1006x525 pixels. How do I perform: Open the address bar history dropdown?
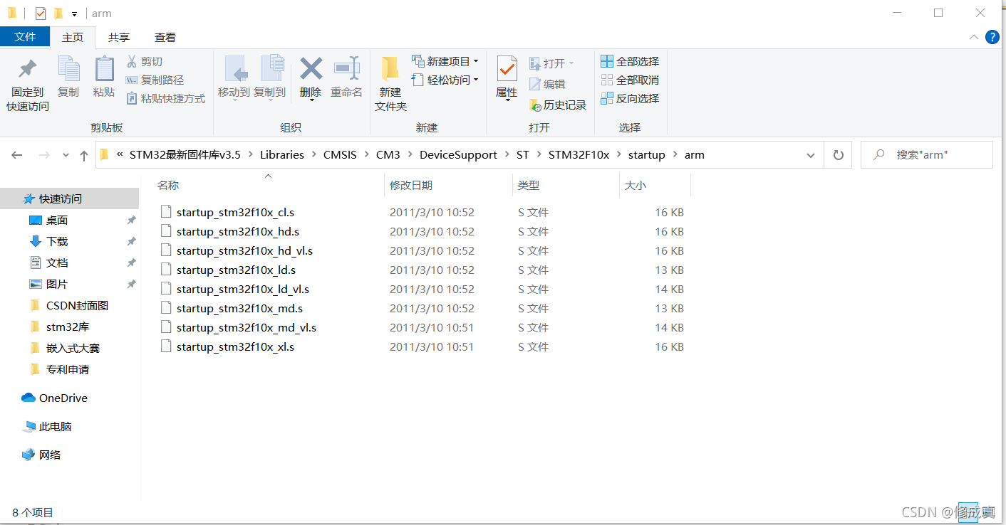(x=811, y=155)
